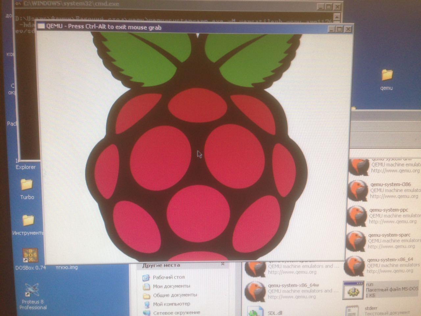Close the cmd.exe window
The width and height of the screenshot is (421, 316).
[337, 7]
